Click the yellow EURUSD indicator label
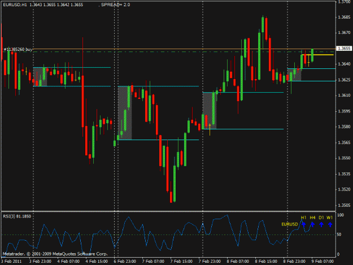The height and width of the screenshot is (265, 353). [x=290, y=224]
